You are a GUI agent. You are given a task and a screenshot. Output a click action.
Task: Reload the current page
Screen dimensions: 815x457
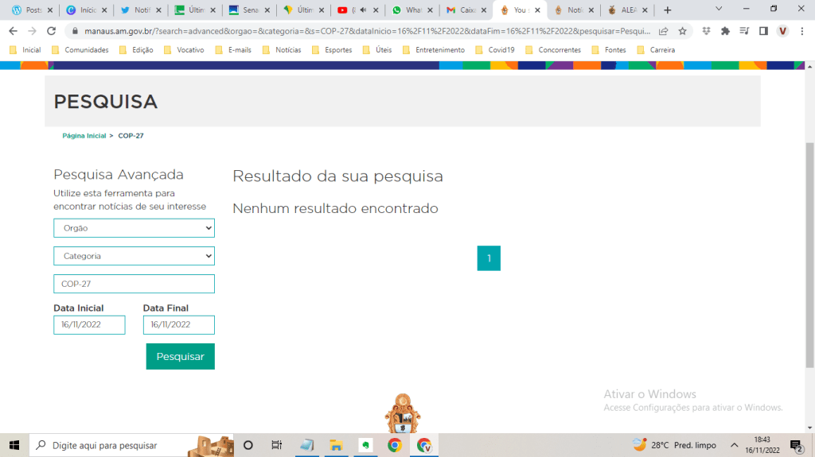click(x=52, y=31)
